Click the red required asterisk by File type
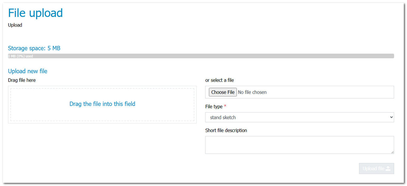This screenshot has height=186, width=407. pos(225,106)
